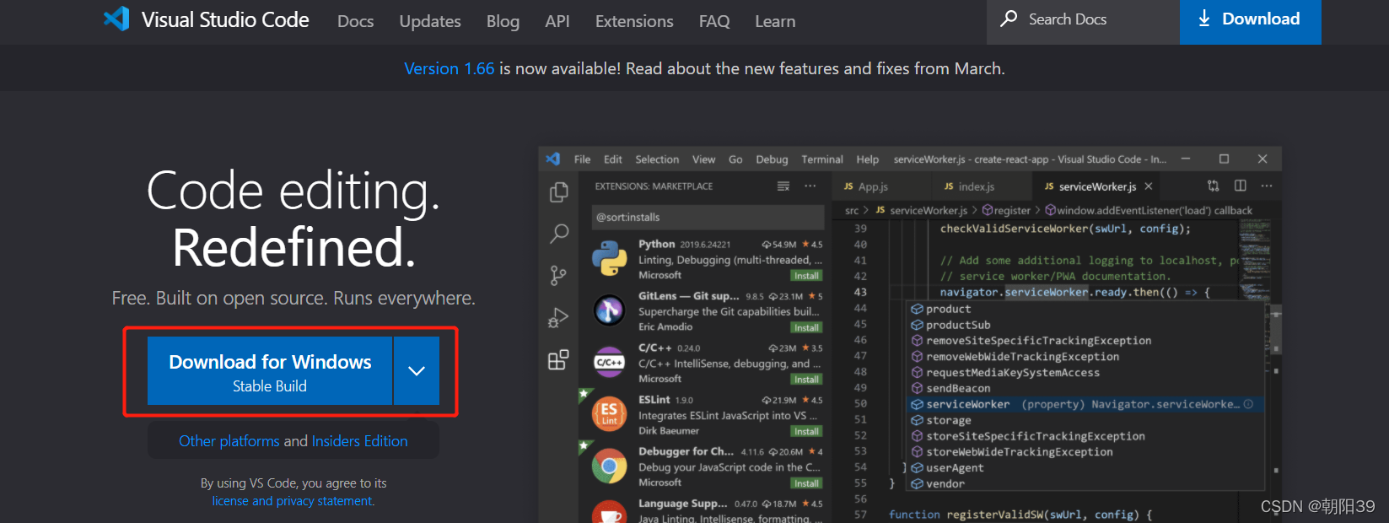Click the VS Code icon in screenshot title bar
Screen dimensions: 1389x523
click(x=553, y=159)
